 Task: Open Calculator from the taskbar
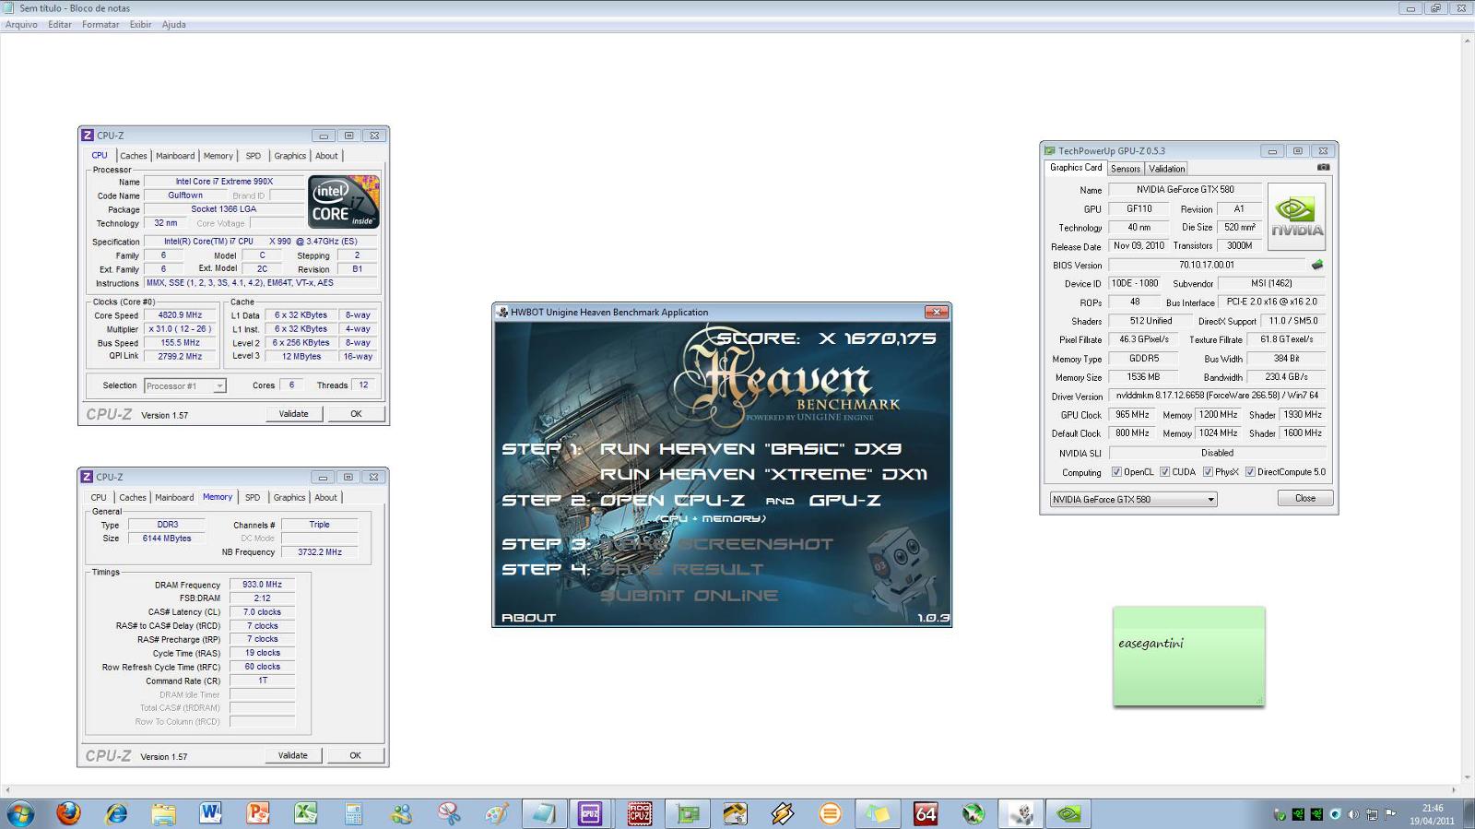click(353, 813)
